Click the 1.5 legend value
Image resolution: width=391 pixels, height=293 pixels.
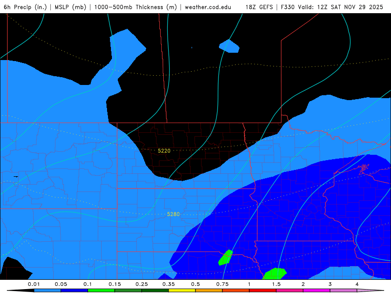276,284
